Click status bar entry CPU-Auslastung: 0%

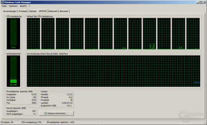34,122
